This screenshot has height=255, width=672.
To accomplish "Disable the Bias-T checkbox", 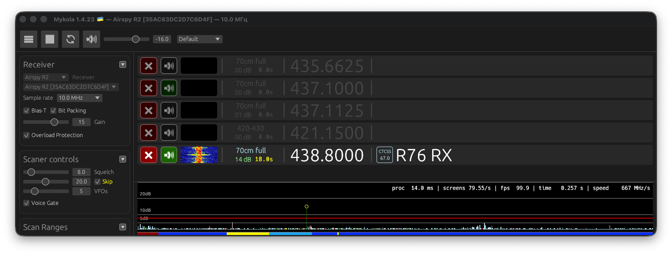I will coord(26,111).
